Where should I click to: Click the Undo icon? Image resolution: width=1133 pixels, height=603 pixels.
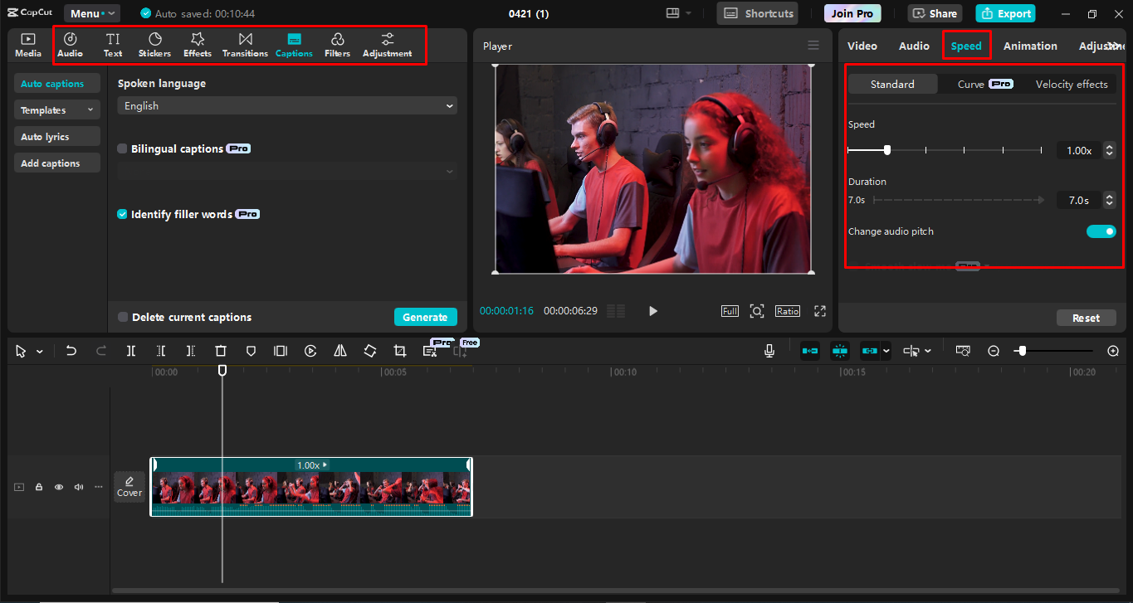click(71, 350)
